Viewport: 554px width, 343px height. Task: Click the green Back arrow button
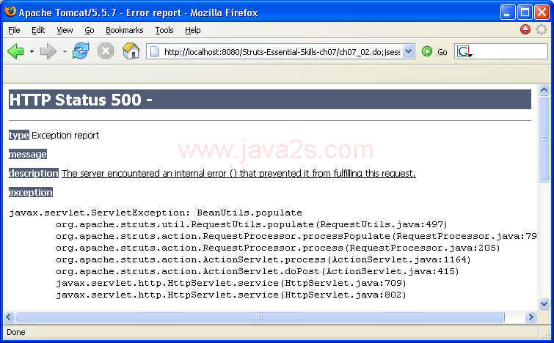[16, 51]
